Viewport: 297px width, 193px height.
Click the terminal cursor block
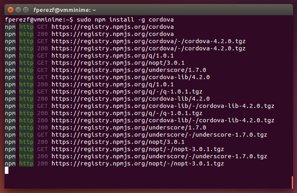click(x=7, y=170)
